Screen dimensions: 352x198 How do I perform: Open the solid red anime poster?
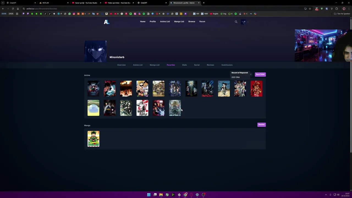(x=256, y=89)
